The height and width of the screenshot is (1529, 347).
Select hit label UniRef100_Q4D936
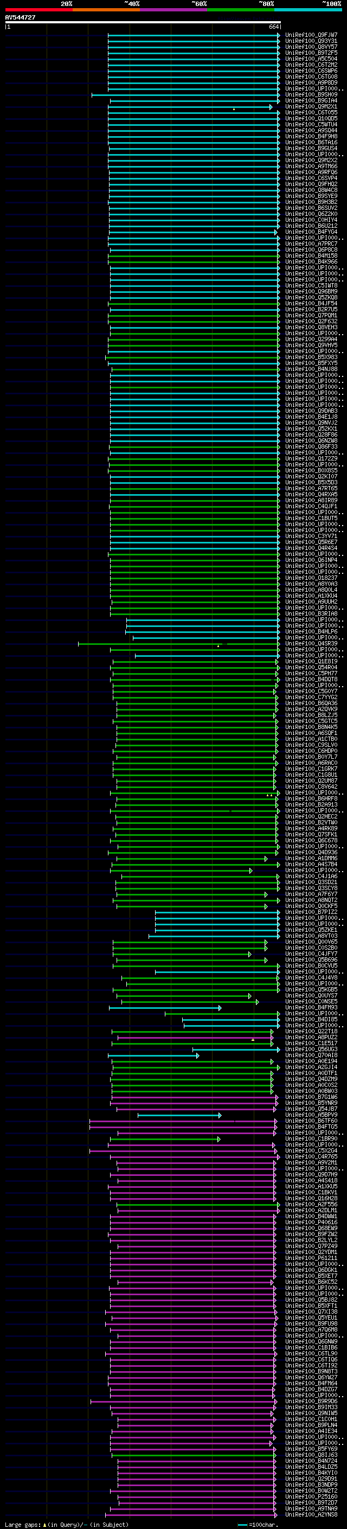point(311,852)
